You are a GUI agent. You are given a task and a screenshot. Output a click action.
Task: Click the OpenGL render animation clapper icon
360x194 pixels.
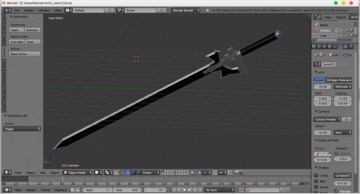[242, 173]
